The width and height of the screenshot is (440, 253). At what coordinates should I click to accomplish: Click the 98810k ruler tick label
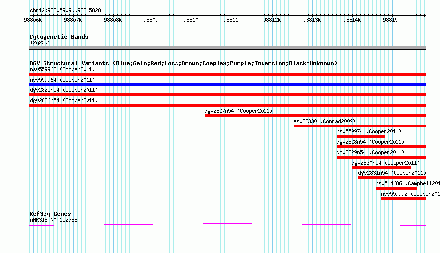192,20
